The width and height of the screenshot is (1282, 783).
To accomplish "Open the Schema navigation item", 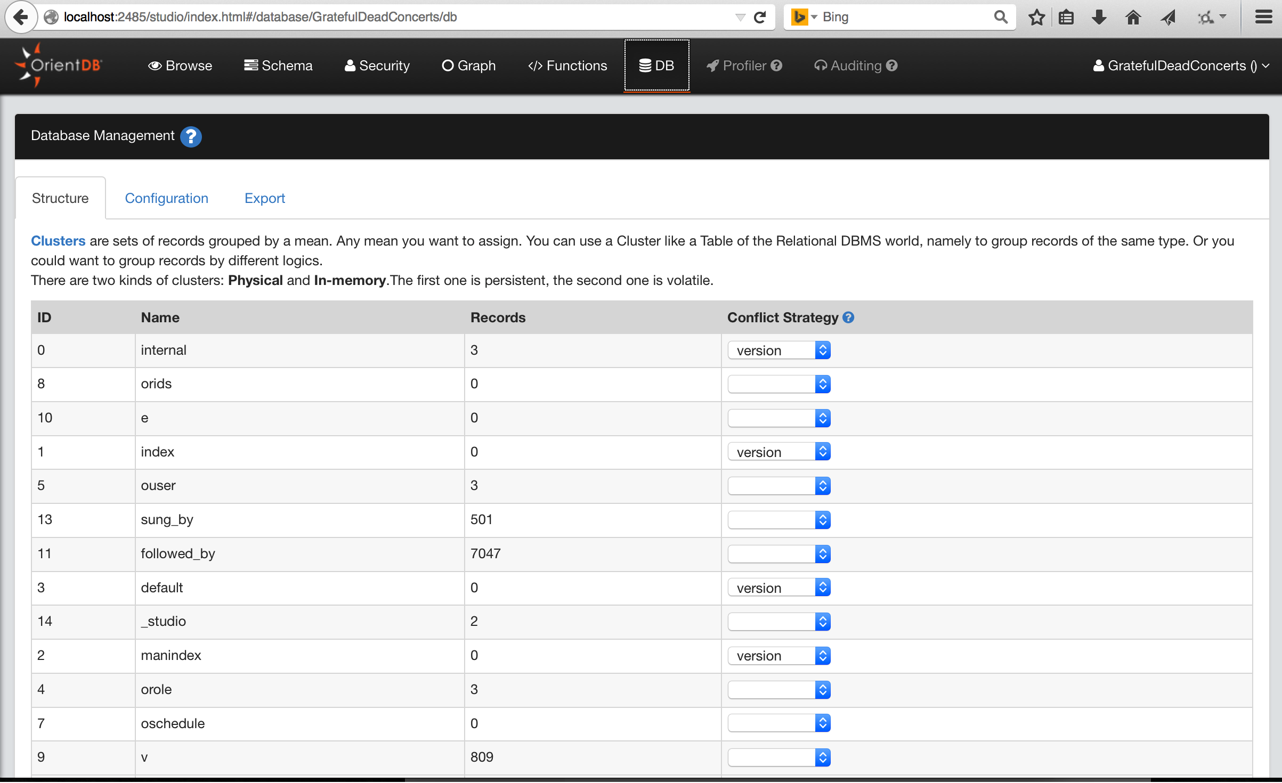I will pyautogui.click(x=278, y=66).
